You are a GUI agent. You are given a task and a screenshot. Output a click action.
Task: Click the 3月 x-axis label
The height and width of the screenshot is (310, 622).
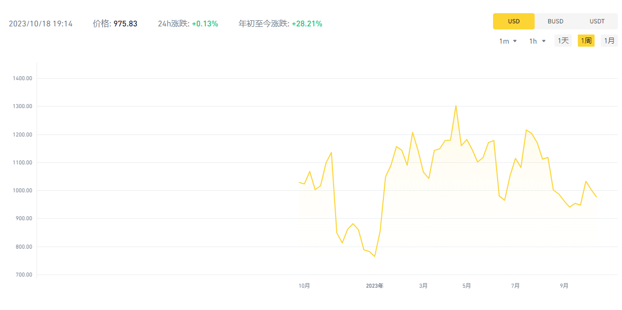click(423, 286)
